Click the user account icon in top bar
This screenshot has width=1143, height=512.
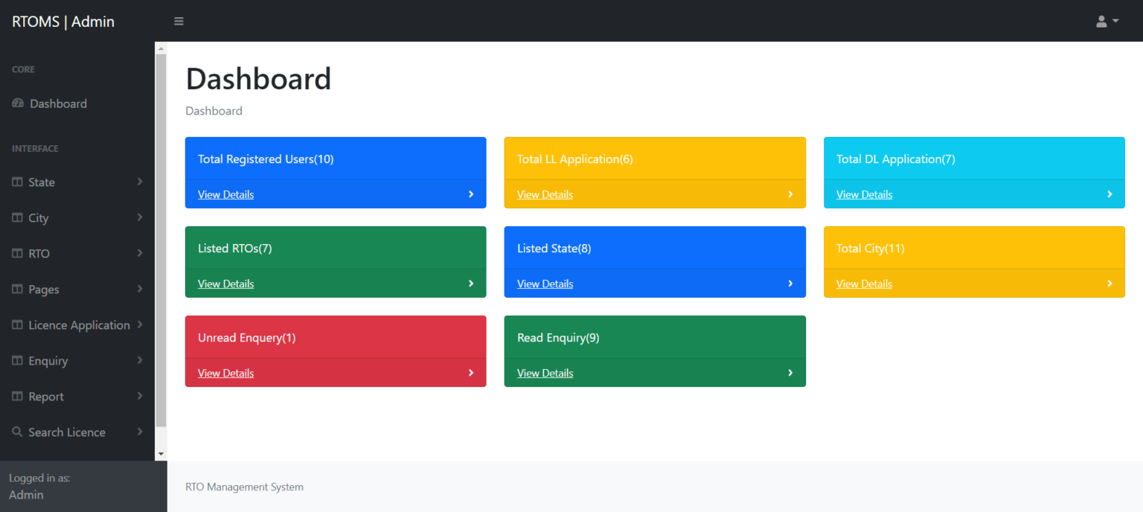point(1101,21)
